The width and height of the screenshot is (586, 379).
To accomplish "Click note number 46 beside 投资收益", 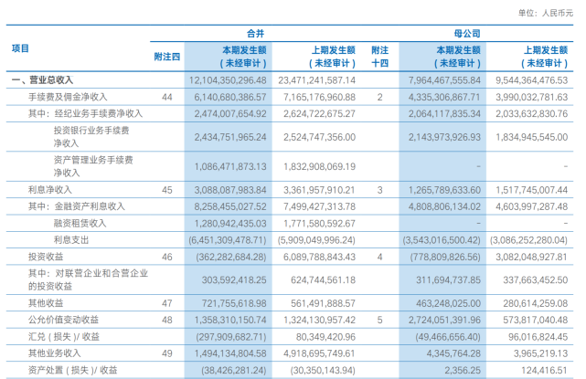I will pyautogui.click(x=166, y=258).
